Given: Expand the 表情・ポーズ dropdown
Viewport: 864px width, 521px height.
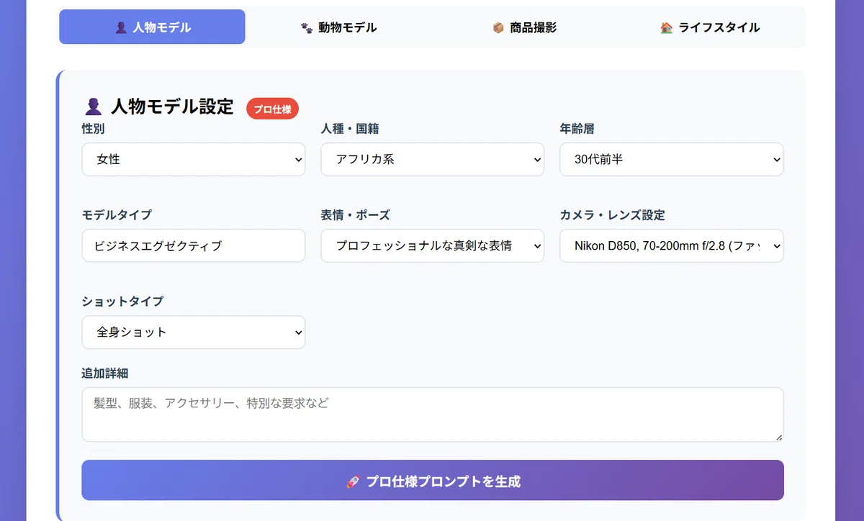Looking at the screenshot, I should pyautogui.click(x=433, y=245).
